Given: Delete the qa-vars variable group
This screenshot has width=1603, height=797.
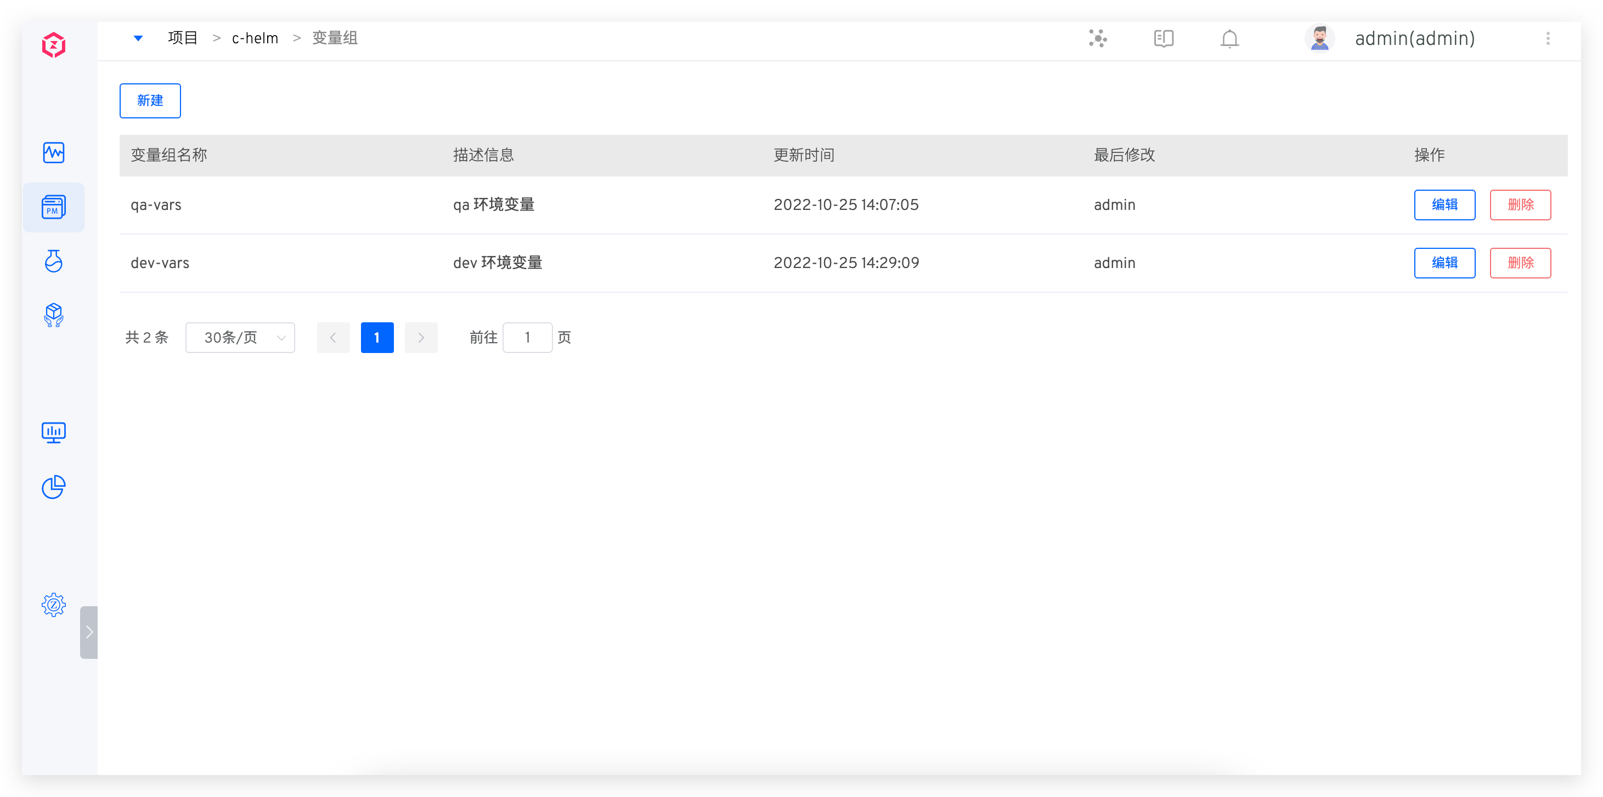Looking at the screenshot, I should [x=1520, y=204].
